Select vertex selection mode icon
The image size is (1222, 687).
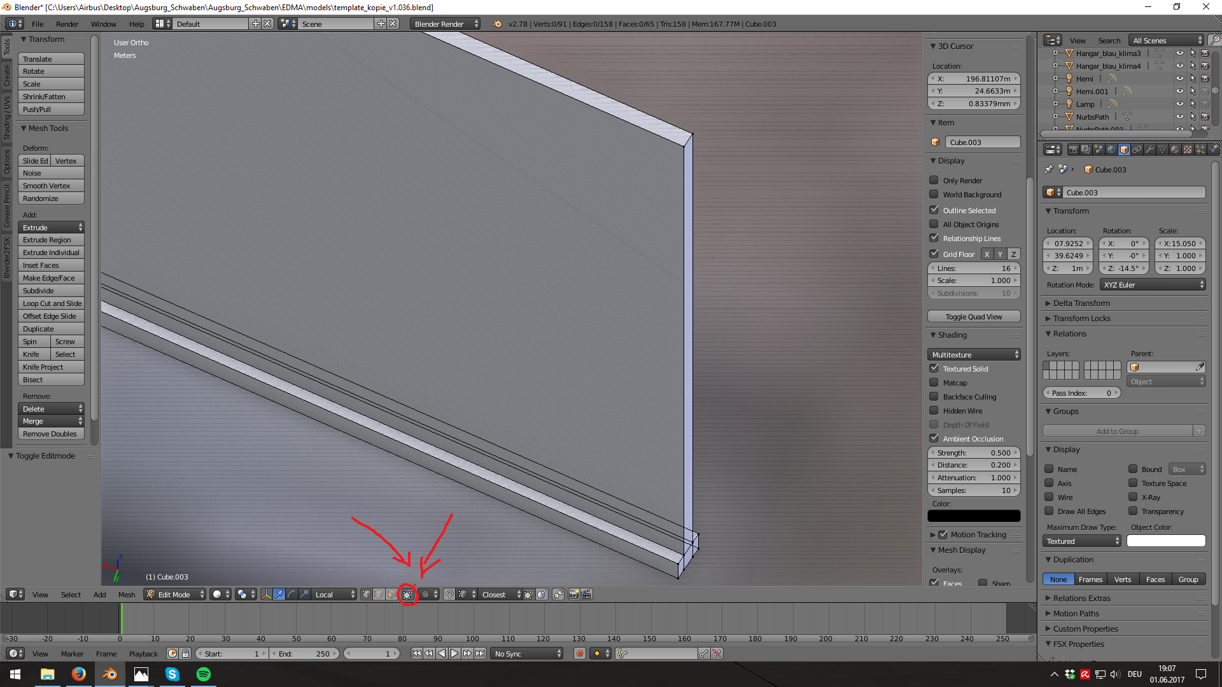click(367, 594)
